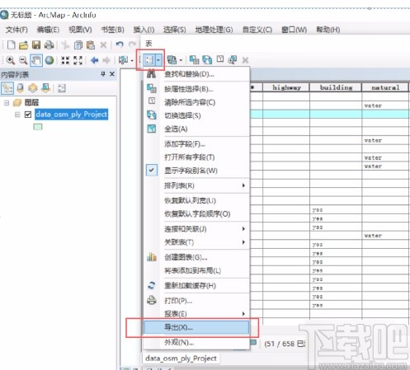Open 视图(V) menu

click(x=80, y=30)
